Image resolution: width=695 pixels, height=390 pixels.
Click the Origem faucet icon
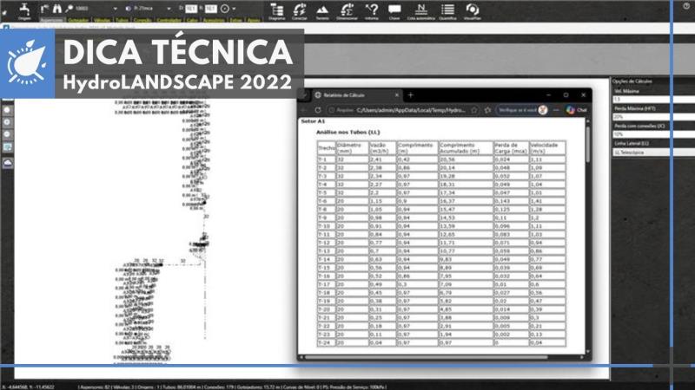tap(25, 10)
